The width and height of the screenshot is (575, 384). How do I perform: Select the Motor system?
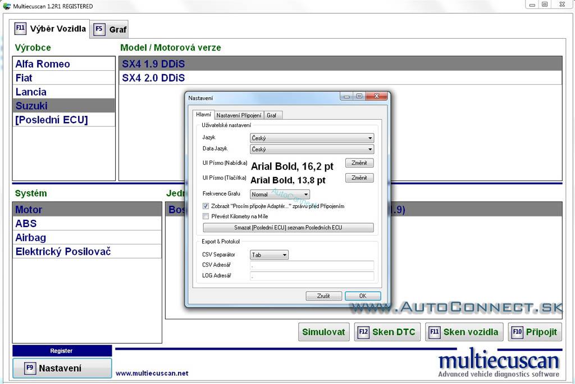(x=87, y=210)
